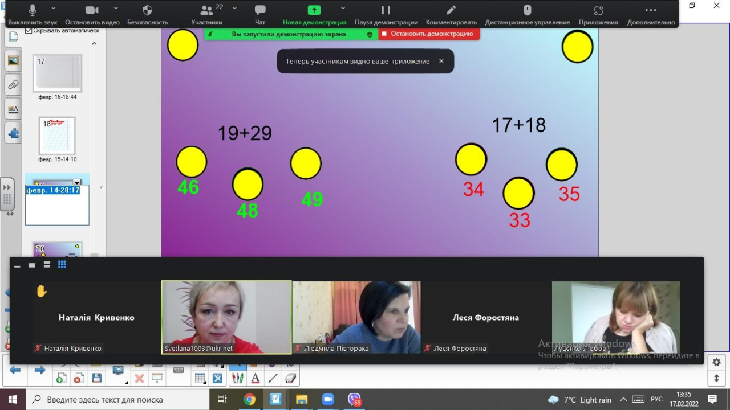This screenshot has height=410, width=730.
Task: Select page 17 thumbnail февр. 16-18:44
Action: (57, 73)
